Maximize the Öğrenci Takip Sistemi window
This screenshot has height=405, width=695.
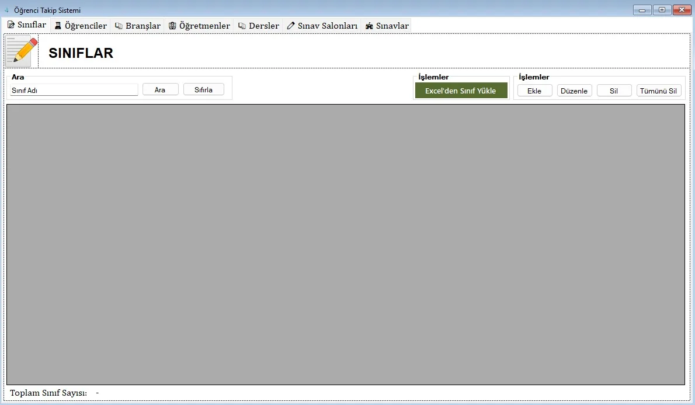click(x=662, y=10)
